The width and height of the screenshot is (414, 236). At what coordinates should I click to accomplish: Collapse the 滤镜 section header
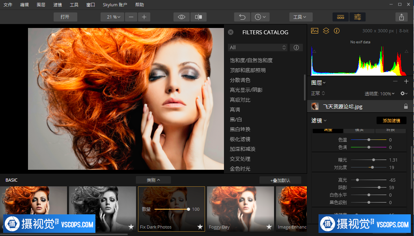pos(319,121)
